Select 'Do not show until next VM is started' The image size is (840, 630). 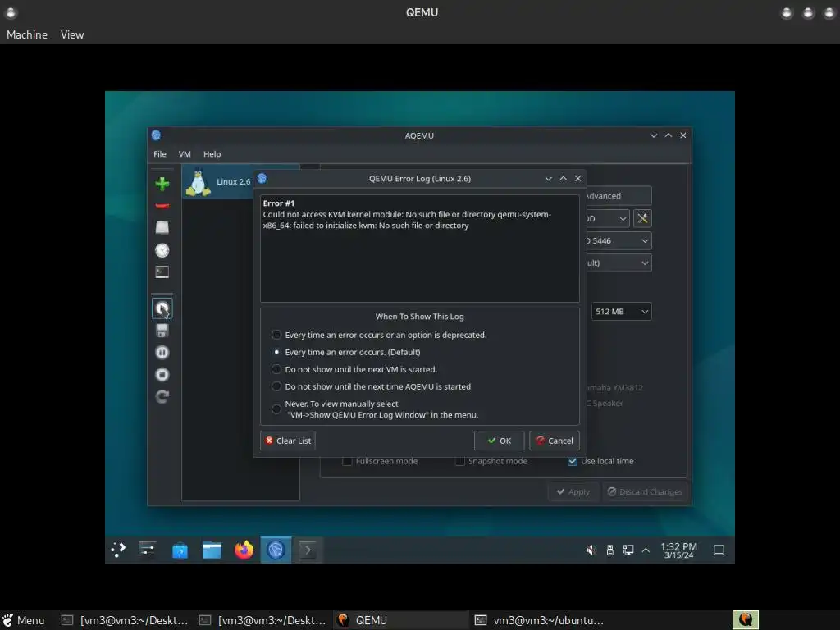(276, 369)
